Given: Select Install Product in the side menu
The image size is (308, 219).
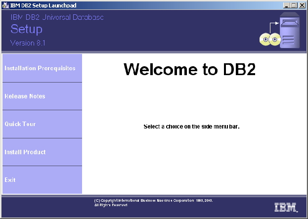Looking at the screenshot, I should click(42, 152).
